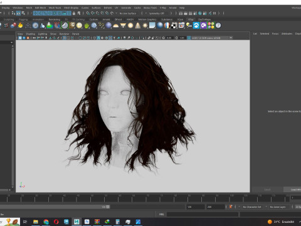The width and height of the screenshot is (301, 226).
Task: Switch to the XGen shelf tab
Action: tap(180, 19)
